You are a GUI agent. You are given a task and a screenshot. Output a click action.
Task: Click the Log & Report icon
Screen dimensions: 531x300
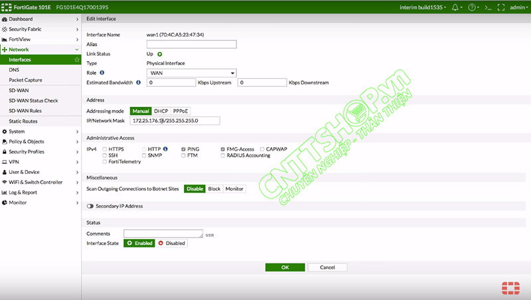coord(5,192)
